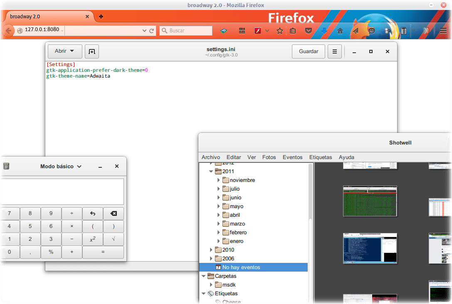Open gedit hamburger menu
The width and height of the screenshot is (452, 304).
[x=334, y=51]
